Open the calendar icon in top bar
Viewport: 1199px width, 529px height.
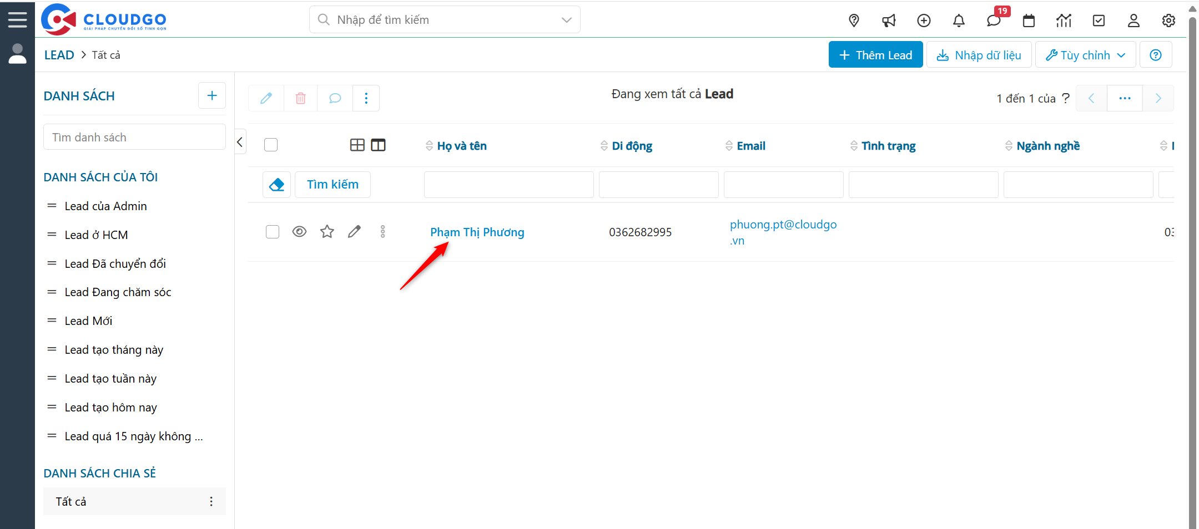coord(1029,21)
